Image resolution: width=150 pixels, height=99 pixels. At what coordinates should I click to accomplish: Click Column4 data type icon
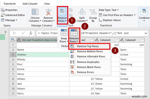coord(122,40)
